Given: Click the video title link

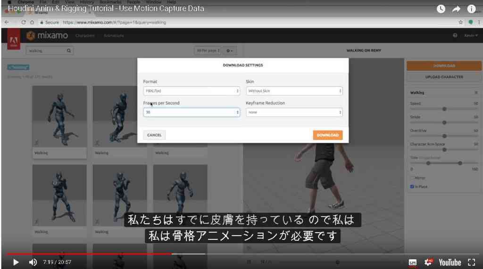Looking at the screenshot, I should pos(106,8).
